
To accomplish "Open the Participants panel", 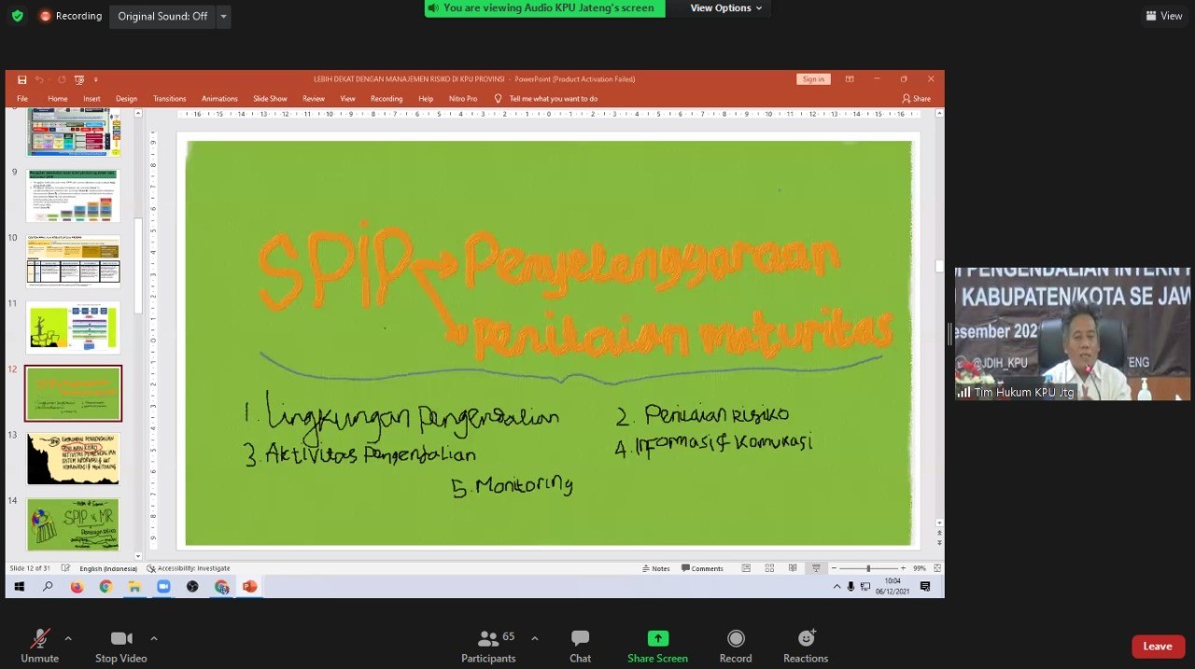I will [488, 646].
